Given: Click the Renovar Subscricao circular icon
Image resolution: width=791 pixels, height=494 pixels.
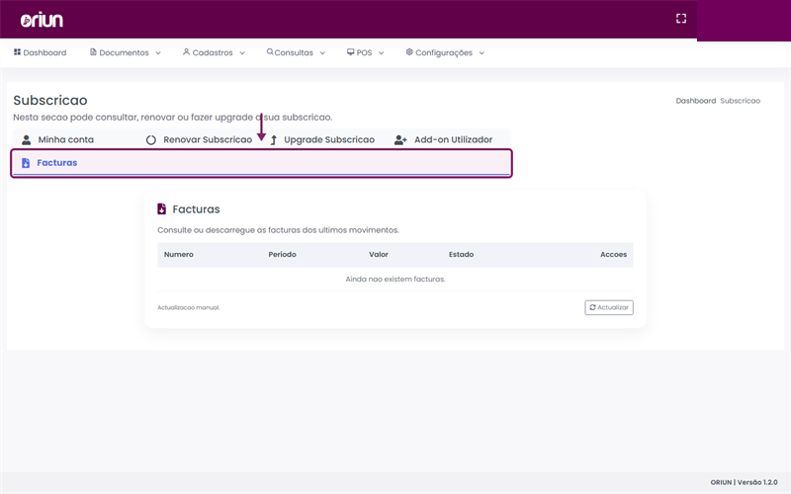Looking at the screenshot, I should click(151, 139).
